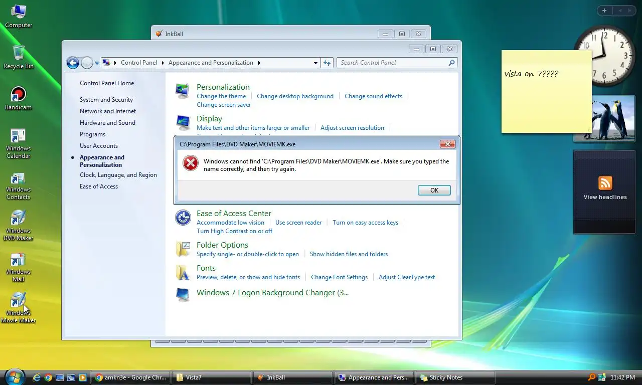Click the Media Player quick launch icon
This screenshot has width=642, height=385.
coord(83,377)
